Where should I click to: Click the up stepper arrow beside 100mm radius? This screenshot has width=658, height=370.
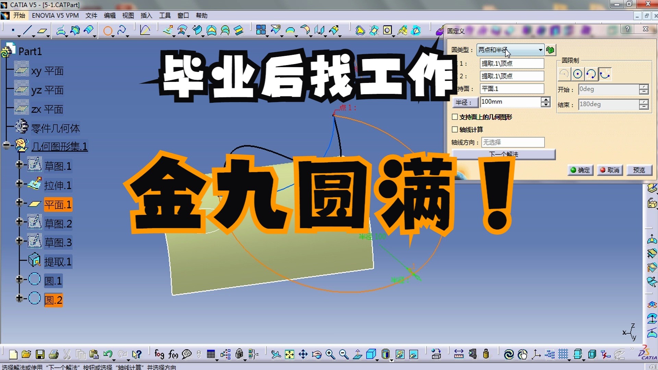pyautogui.click(x=545, y=99)
